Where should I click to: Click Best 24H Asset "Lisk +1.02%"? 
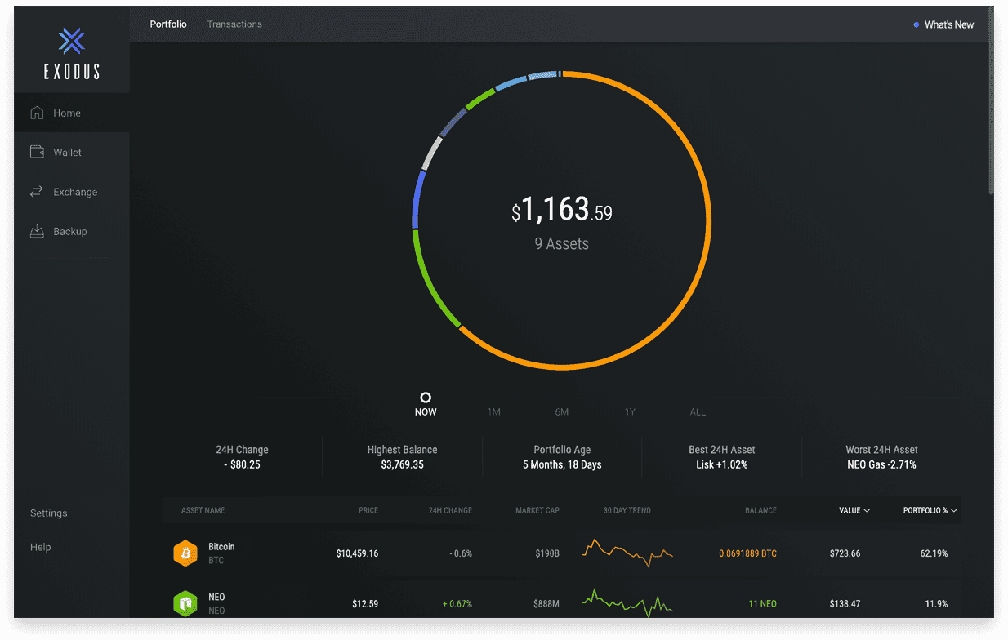[x=722, y=465]
